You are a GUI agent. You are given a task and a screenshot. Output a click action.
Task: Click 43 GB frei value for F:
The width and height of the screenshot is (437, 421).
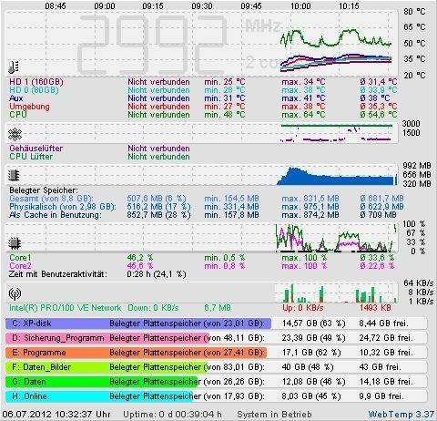381,367
